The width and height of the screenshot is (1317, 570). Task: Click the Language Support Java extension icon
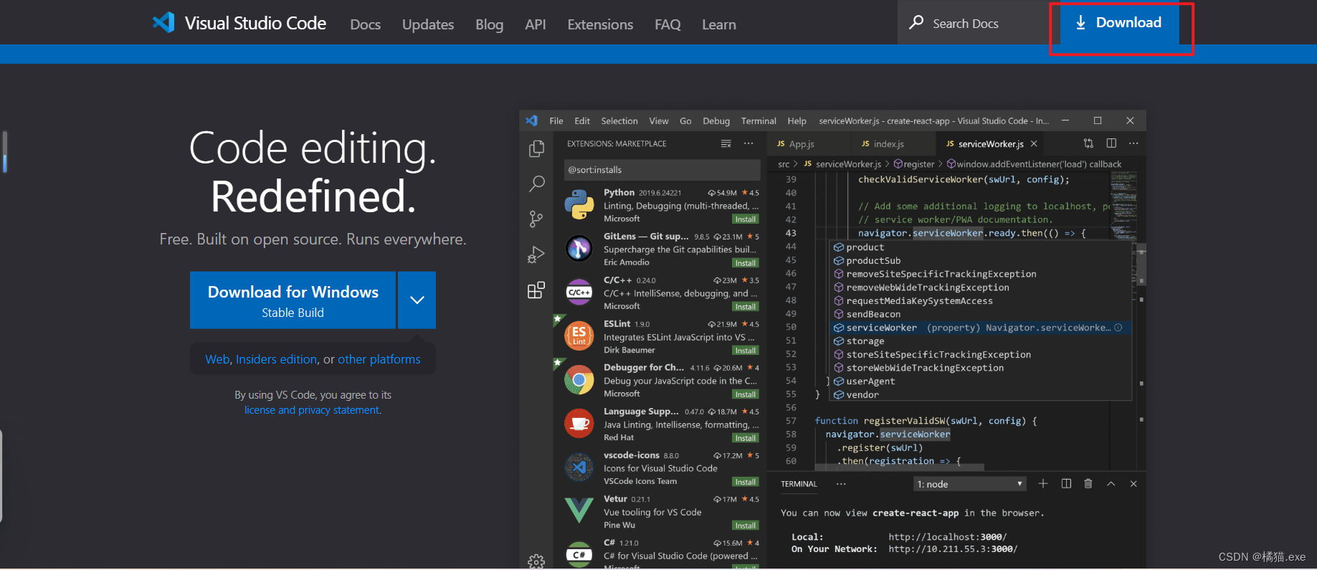point(579,424)
